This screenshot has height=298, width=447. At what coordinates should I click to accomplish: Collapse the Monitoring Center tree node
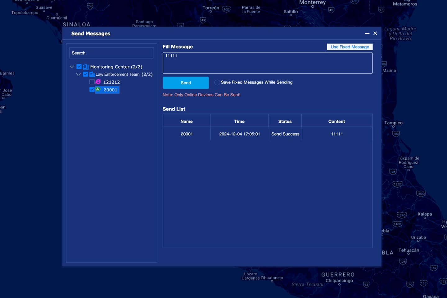click(72, 67)
